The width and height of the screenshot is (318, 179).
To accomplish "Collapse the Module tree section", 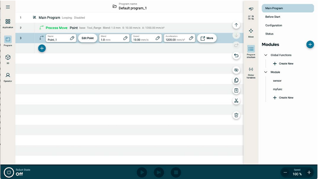I will pos(266,72).
